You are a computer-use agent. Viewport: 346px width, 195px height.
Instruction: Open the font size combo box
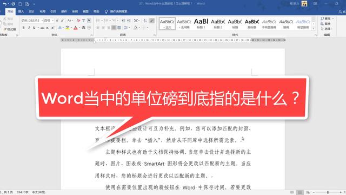pyautogui.click(x=49, y=21)
